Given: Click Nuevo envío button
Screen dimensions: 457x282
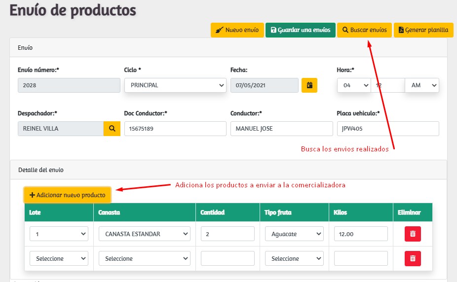Looking at the screenshot, I should (237, 30).
